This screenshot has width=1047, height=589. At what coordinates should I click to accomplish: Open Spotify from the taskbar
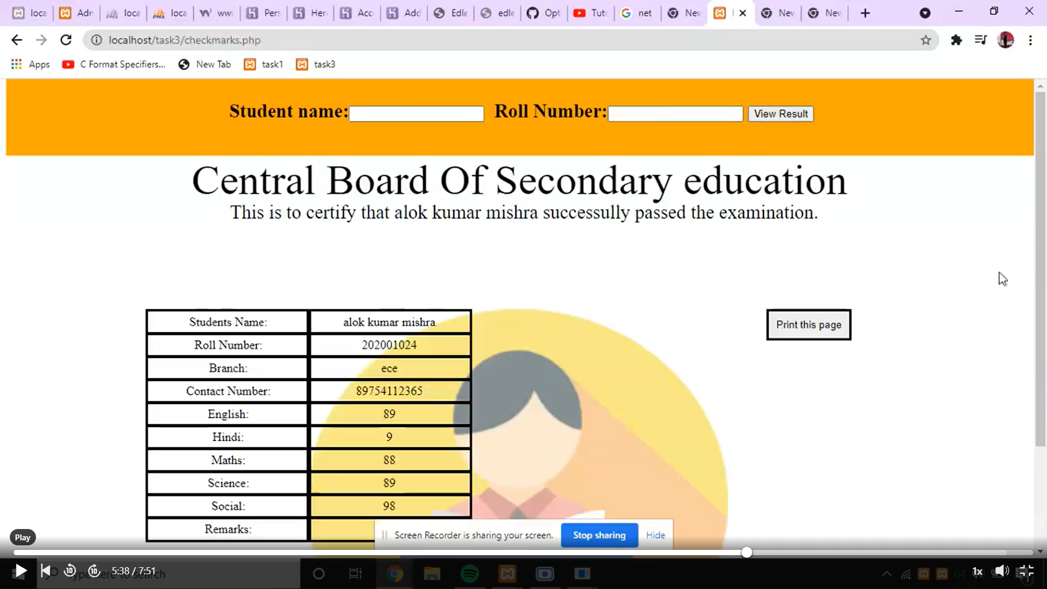(470, 574)
